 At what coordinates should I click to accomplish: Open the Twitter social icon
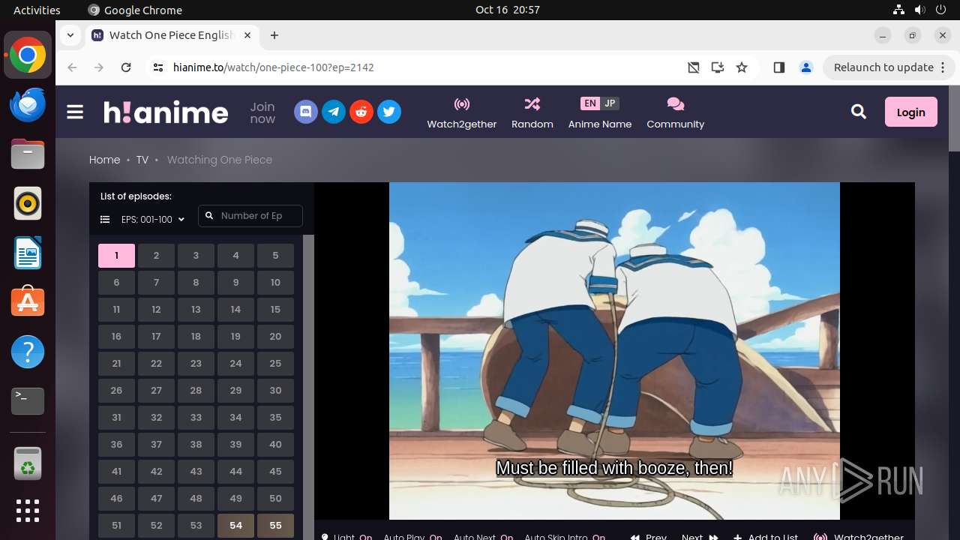point(389,112)
